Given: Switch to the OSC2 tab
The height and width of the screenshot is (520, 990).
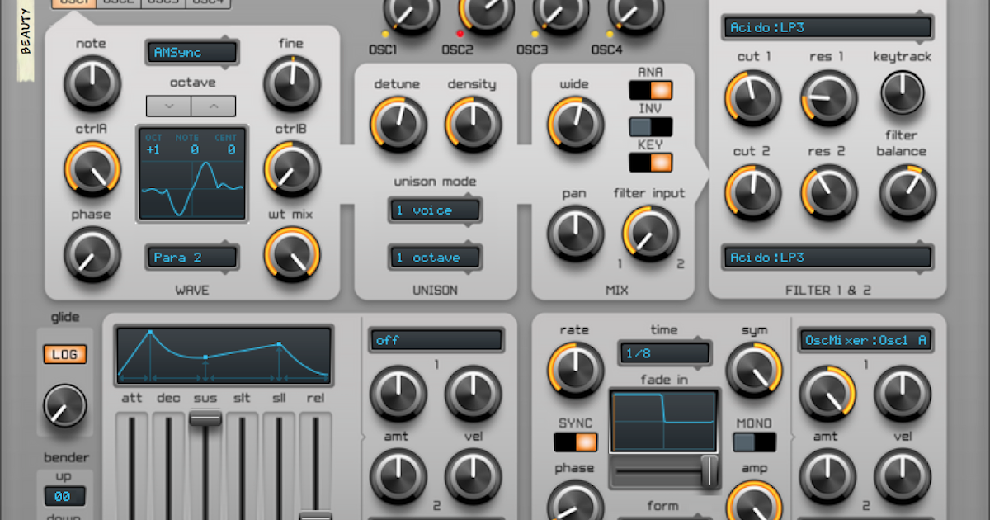Looking at the screenshot, I should [118, 3].
